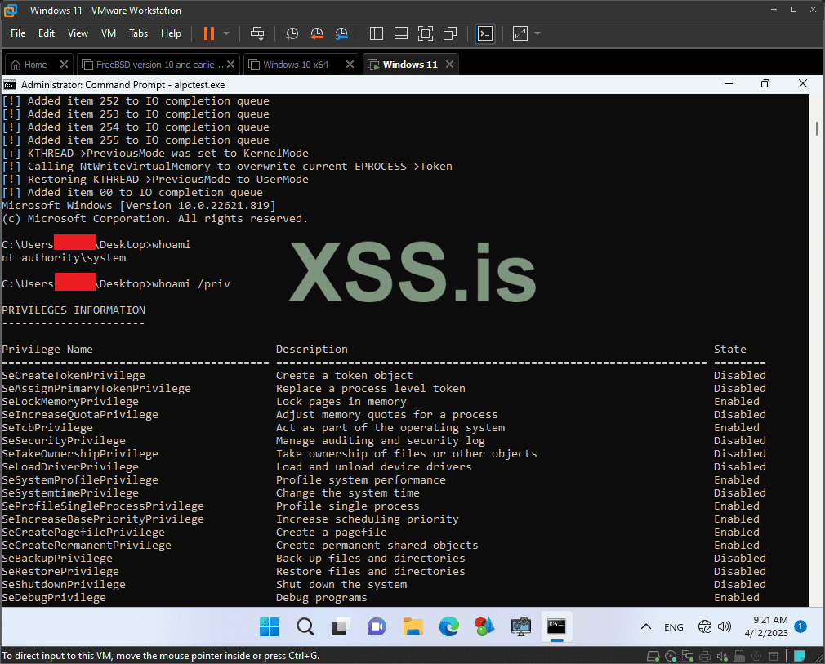
Task: Click the hard disk device status icon
Action: (x=653, y=656)
